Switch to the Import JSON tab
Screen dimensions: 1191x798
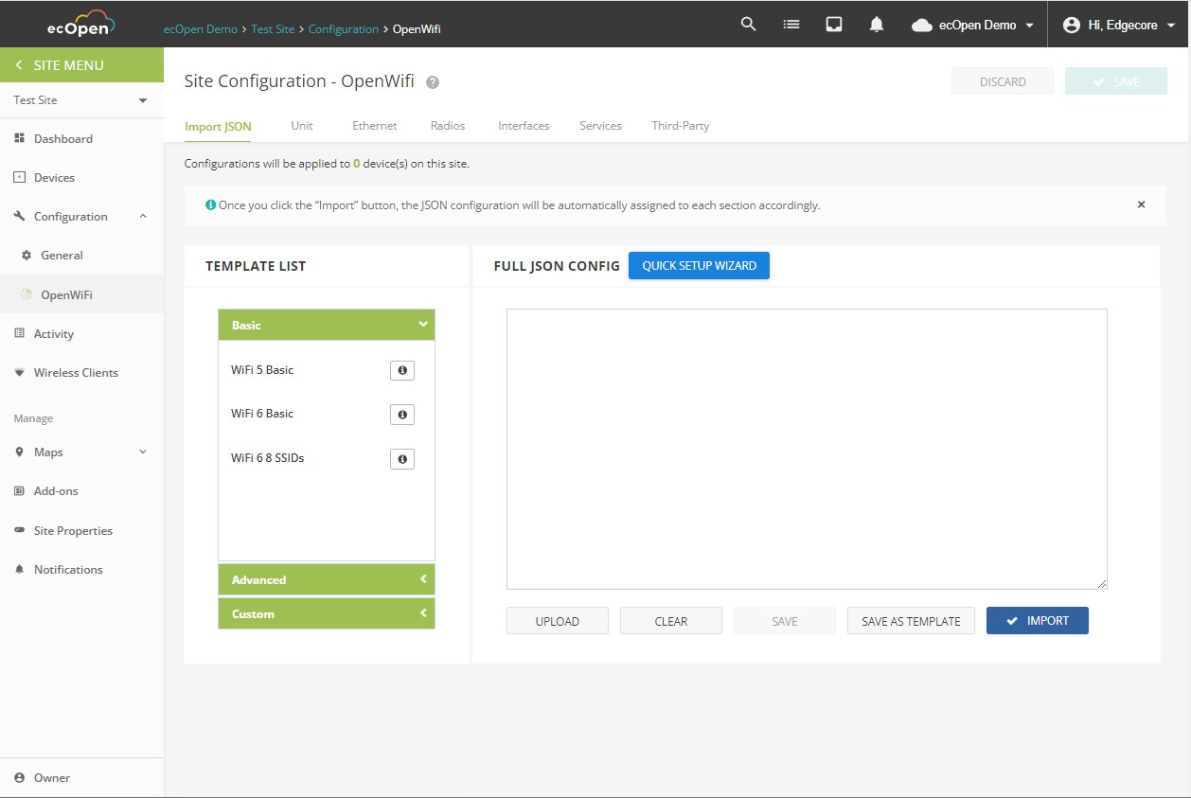(x=218, y=126)
